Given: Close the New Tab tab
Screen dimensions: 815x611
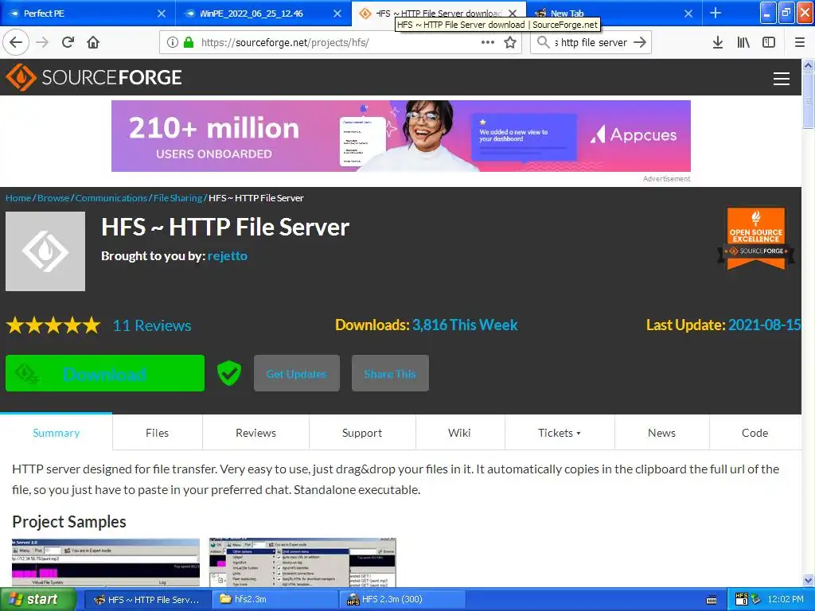Looking at the screenshot, I should pyautogui.click(x=688, y=14).
